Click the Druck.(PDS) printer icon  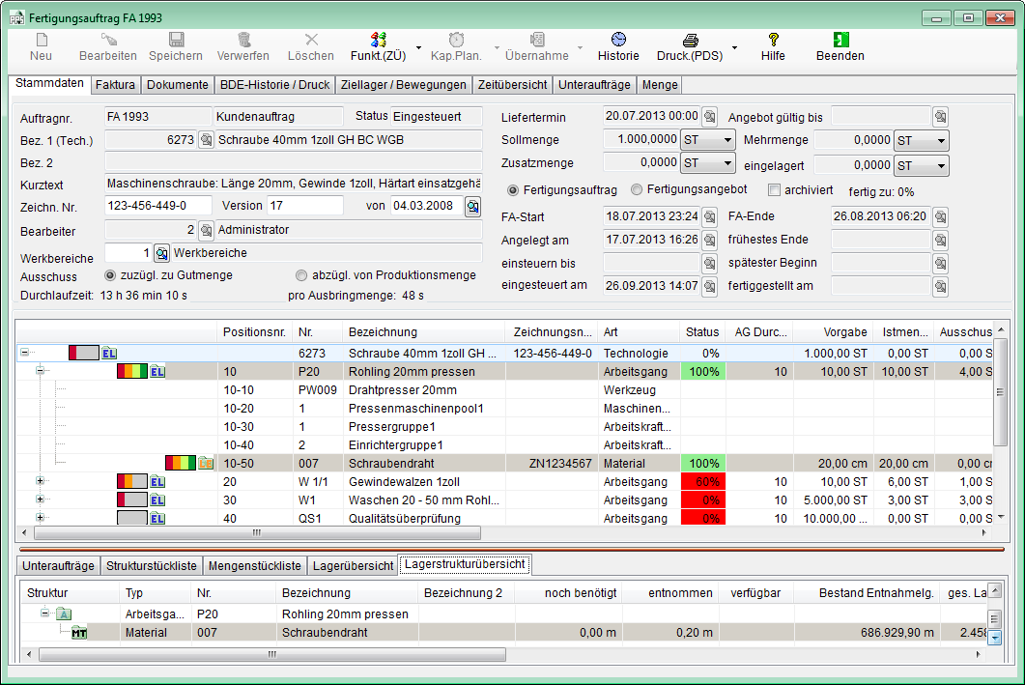point(690,40)
